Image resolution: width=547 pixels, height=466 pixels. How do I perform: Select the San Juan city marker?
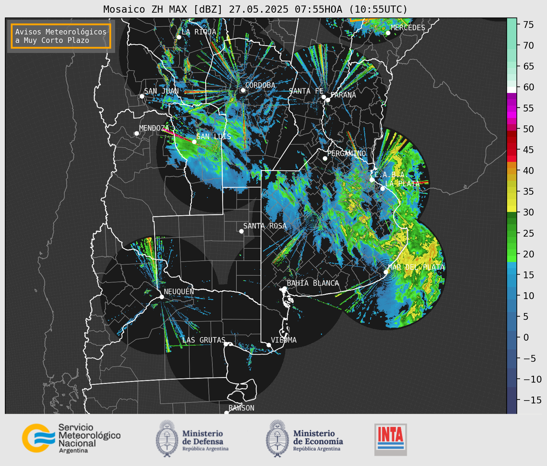coord(142,96)
